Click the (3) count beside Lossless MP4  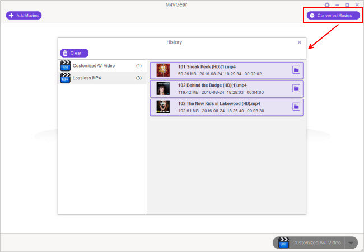pyautogui.click(x=139, y=78)
